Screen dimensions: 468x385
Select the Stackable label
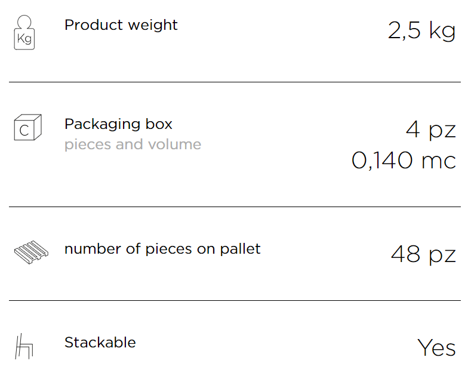click(x=100, y=343)
